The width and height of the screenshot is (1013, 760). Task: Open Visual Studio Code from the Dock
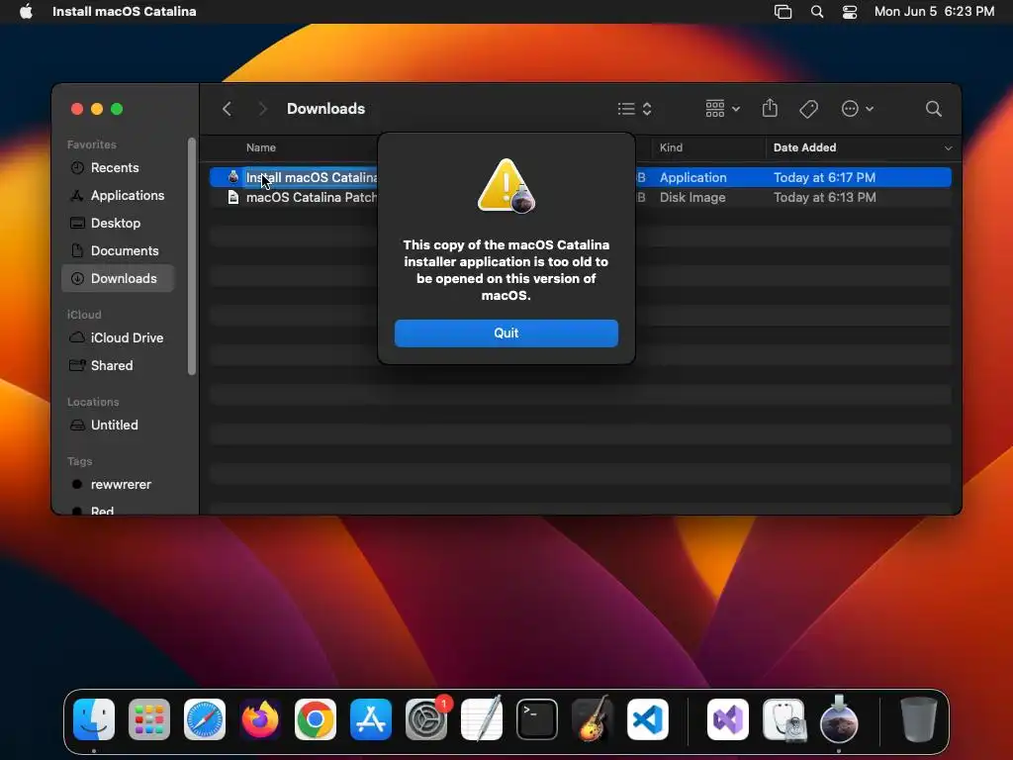pyautogui.click(x=648, y=719)
